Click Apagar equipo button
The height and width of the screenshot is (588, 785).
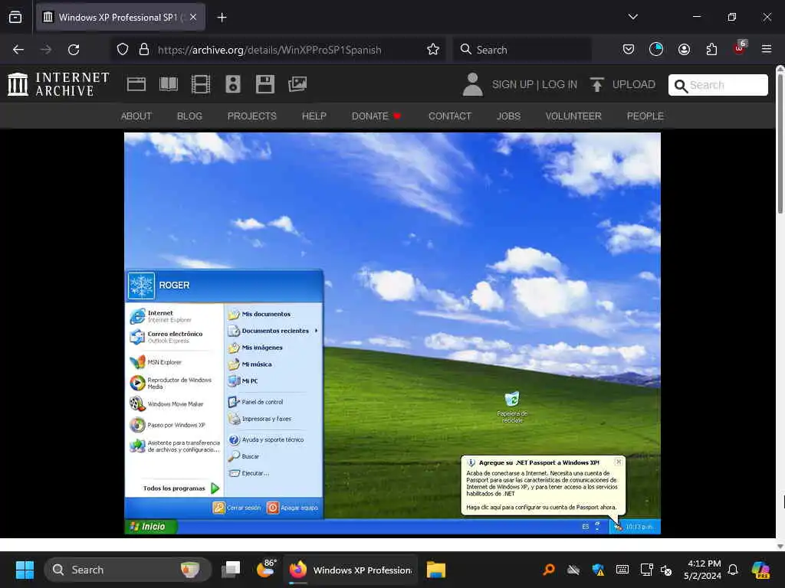[x=293, y=508]
